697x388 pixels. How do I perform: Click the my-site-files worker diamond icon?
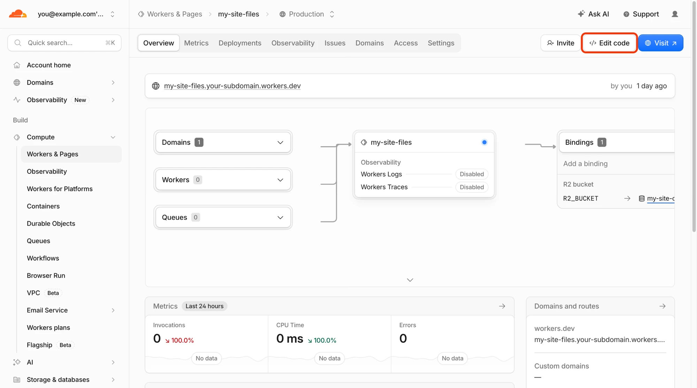click(x=364, y=142)
